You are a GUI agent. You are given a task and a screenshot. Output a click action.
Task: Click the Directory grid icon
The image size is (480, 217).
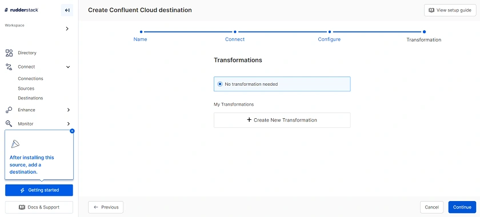[9, 53]
